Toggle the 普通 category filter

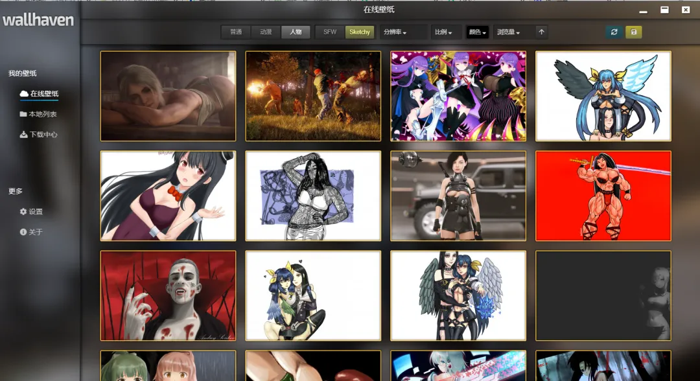[236, 32]
